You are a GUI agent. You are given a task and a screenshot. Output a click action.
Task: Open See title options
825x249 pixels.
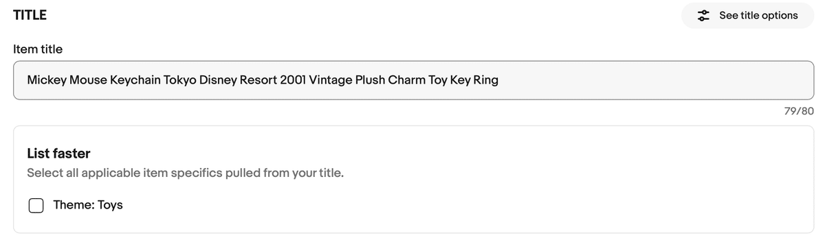pyautogui.click(x=747, y=15)
